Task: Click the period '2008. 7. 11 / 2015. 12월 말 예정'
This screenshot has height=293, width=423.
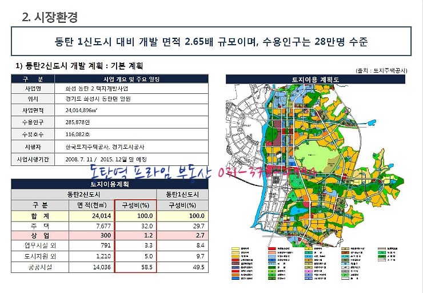Action: click(x=106, y=159)
